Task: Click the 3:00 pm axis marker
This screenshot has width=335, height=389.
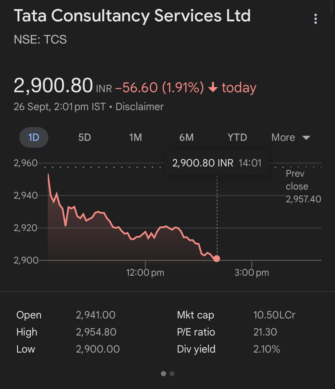Action: (252, 273)
